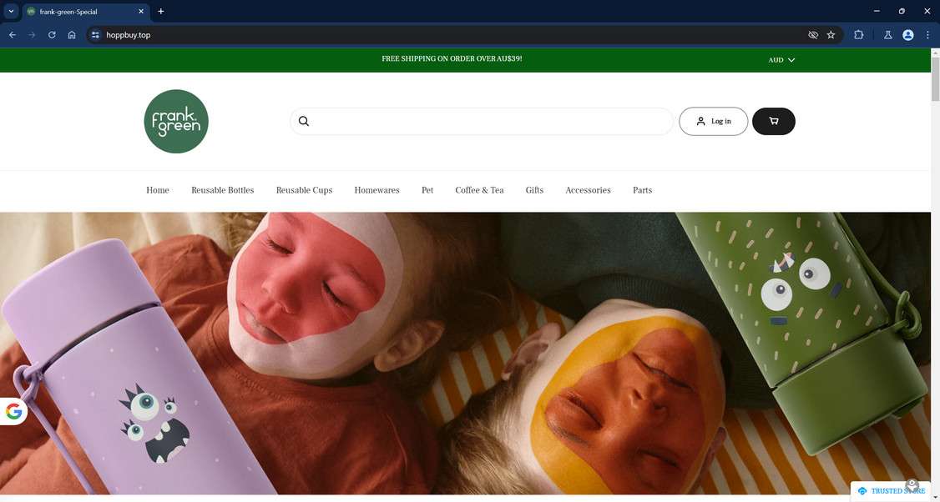Open the Gifts category

pyautogui.click(x=534, y=190)
